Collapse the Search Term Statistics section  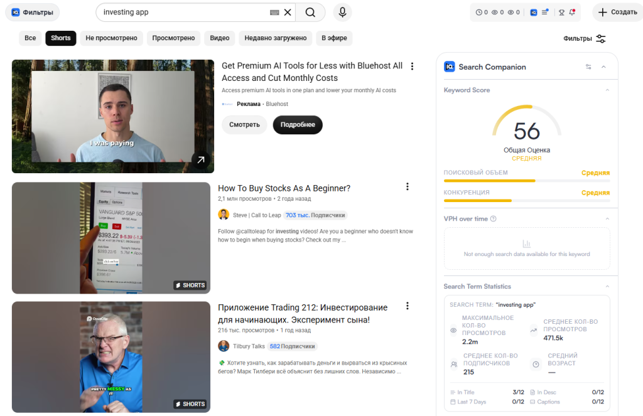point(607,287)
